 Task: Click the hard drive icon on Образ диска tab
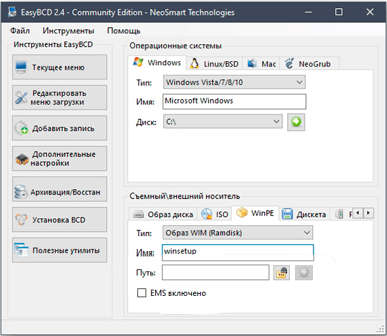click(138, 214)
